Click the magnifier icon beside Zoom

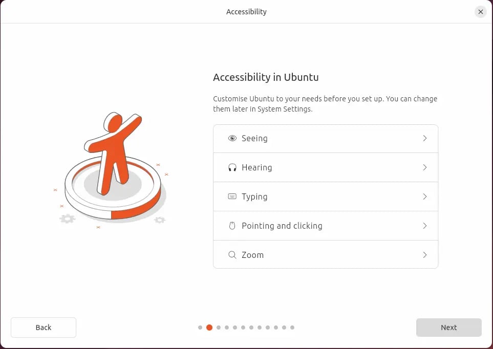tap(232, 255)
